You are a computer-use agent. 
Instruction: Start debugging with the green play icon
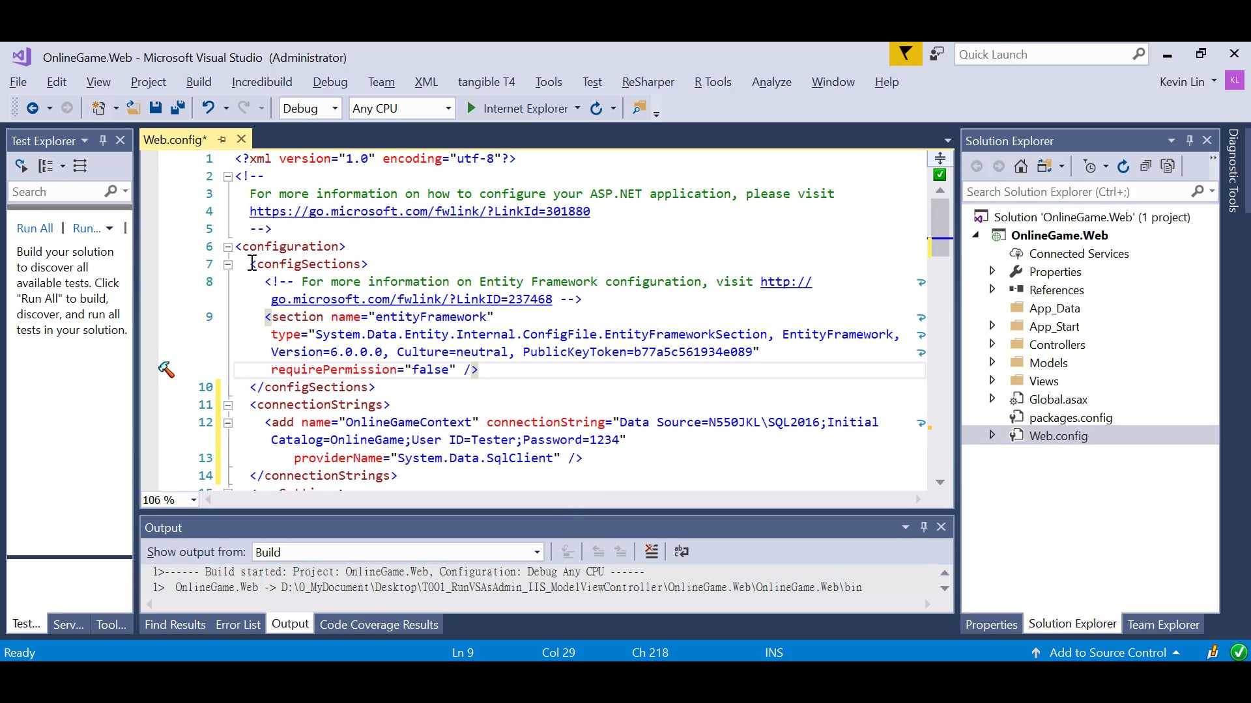pyautogui.click(x=470, y=108)
